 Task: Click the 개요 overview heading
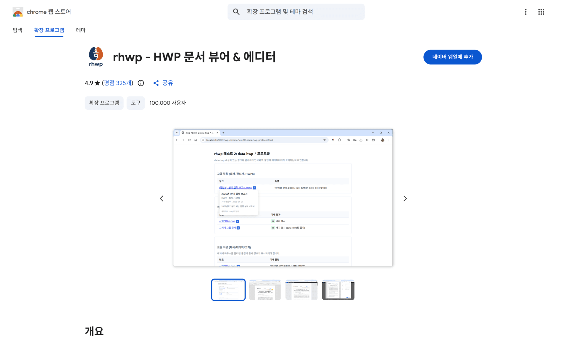(x=94, y=331)
